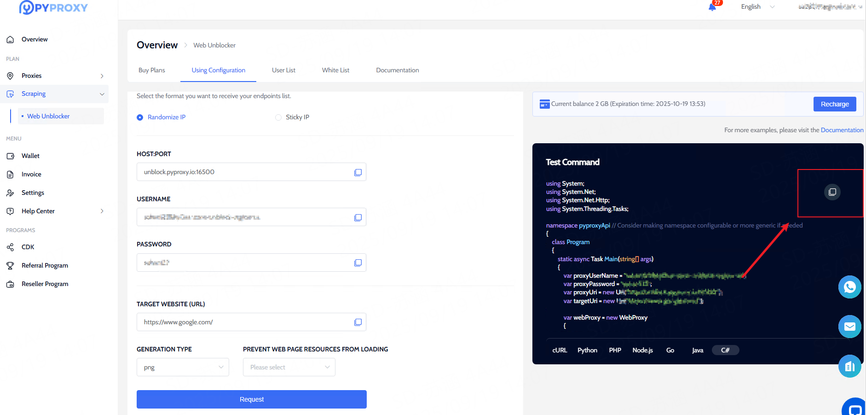
Task: Select C# code language
Action: tap(725, 351)
